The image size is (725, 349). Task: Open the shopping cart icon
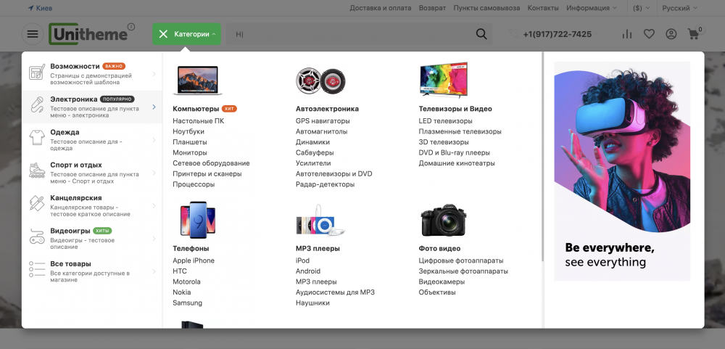click(x=694, y=34)
